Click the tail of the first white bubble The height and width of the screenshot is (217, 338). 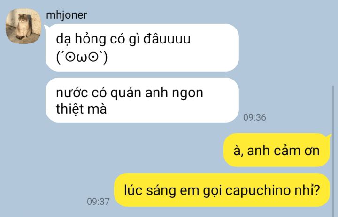tap(46, 28)
